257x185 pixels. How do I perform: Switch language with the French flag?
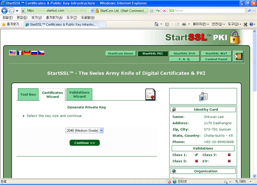20,53
